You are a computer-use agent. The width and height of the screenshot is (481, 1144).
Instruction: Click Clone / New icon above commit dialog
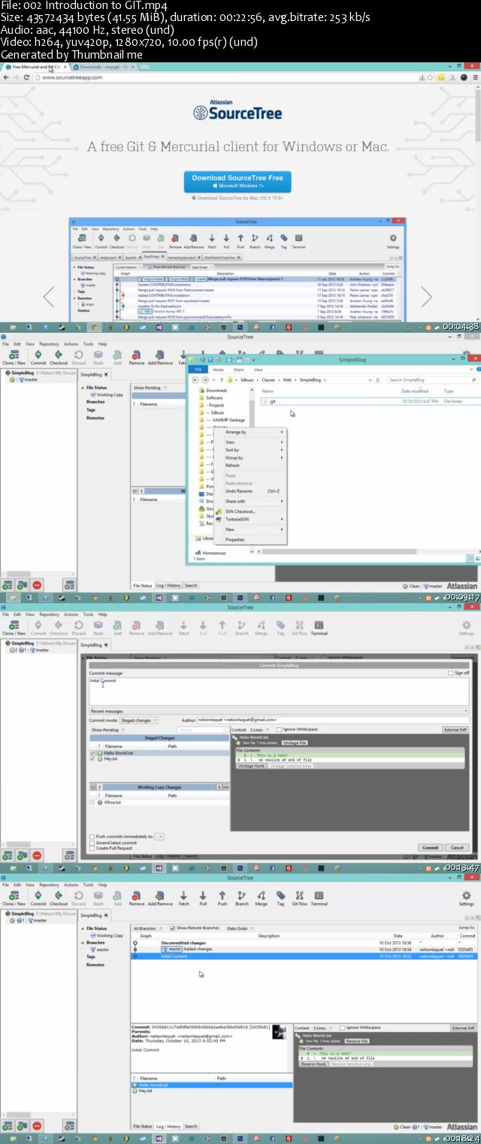[14, 627]
